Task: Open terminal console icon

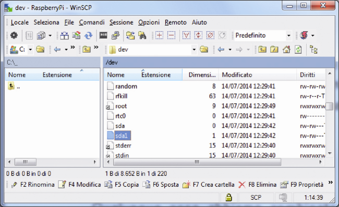Action: (x=103, y=35)
